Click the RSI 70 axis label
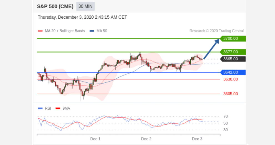275x145 pixels. pos(226,116)
